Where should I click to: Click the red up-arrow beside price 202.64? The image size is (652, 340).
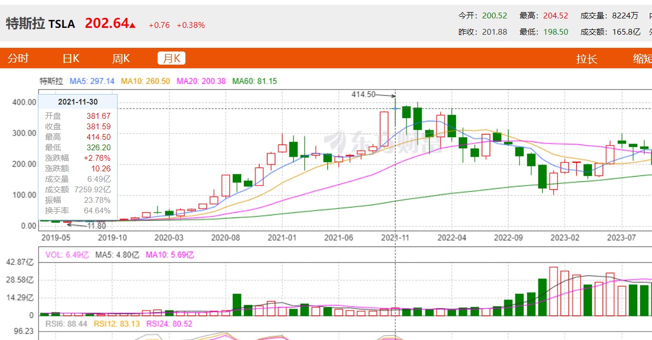pyautogui.click(x=132, y=25)
